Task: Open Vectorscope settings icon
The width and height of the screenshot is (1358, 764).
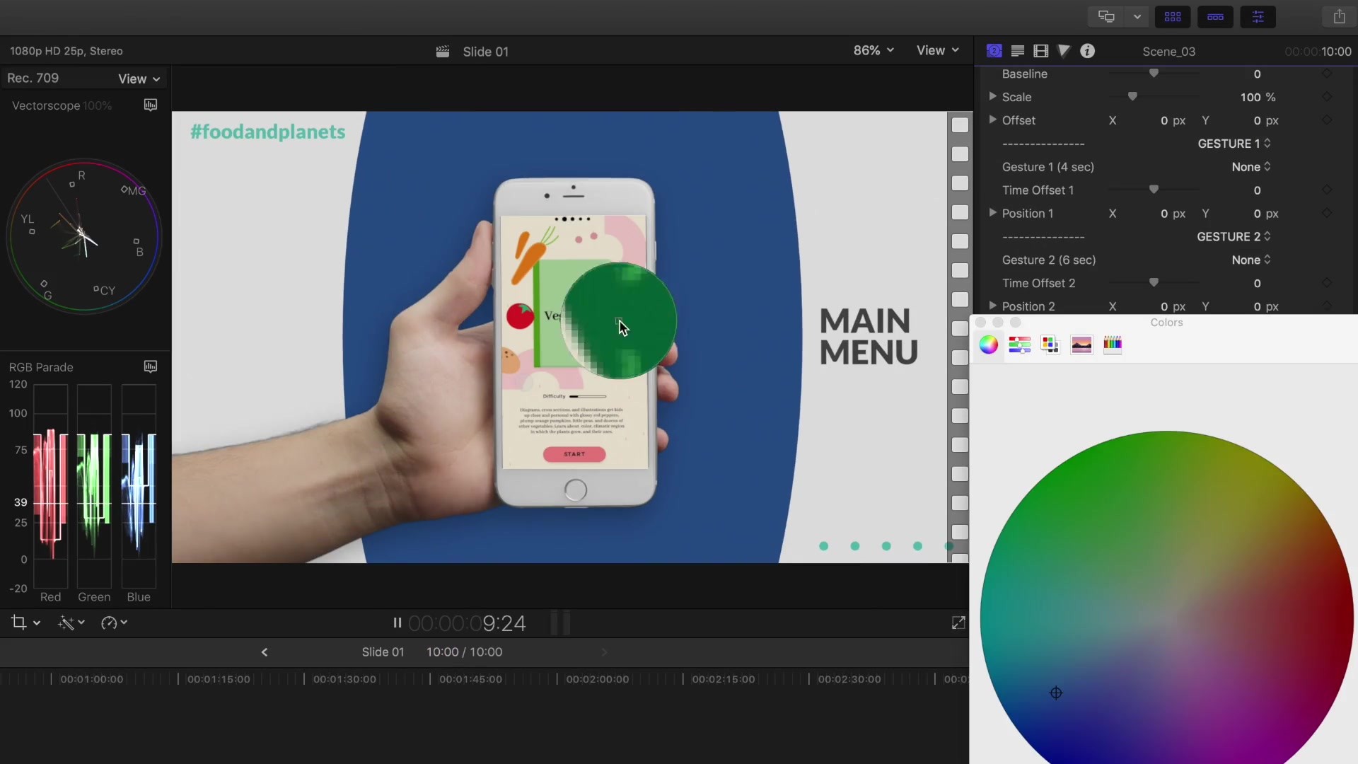Action: tap(151, 105)
